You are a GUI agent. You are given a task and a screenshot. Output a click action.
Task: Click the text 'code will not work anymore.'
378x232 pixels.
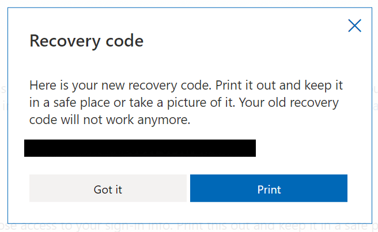pyautogui.click(x=109, y=121)
